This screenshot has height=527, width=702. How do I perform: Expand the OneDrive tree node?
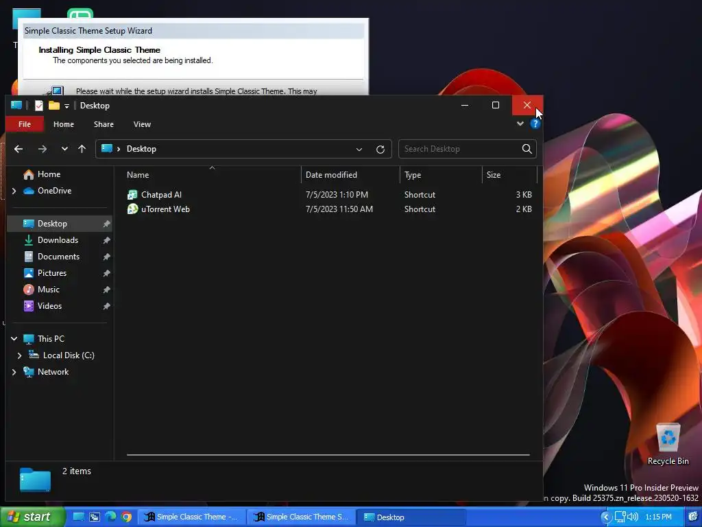click(x=14, y=191)
